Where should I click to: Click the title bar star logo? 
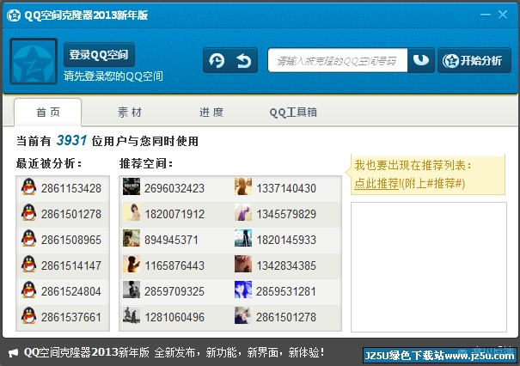(x=14, y=15)
